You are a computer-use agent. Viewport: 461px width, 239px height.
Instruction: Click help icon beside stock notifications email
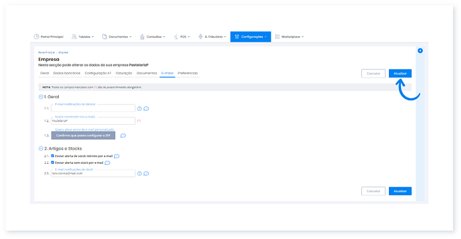(139, 173)
